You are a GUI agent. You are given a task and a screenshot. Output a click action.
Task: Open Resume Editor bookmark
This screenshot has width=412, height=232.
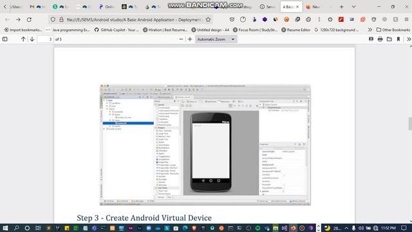click(x=296, y=30)
